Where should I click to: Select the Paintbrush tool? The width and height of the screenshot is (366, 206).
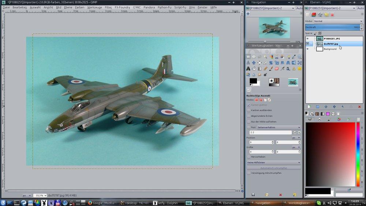tap(271, 68)
